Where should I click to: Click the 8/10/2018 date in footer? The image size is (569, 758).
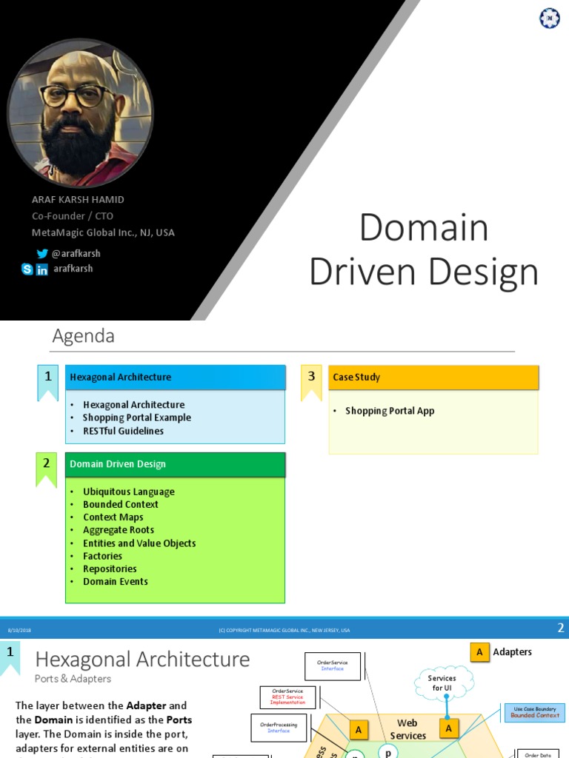(19, 631)
